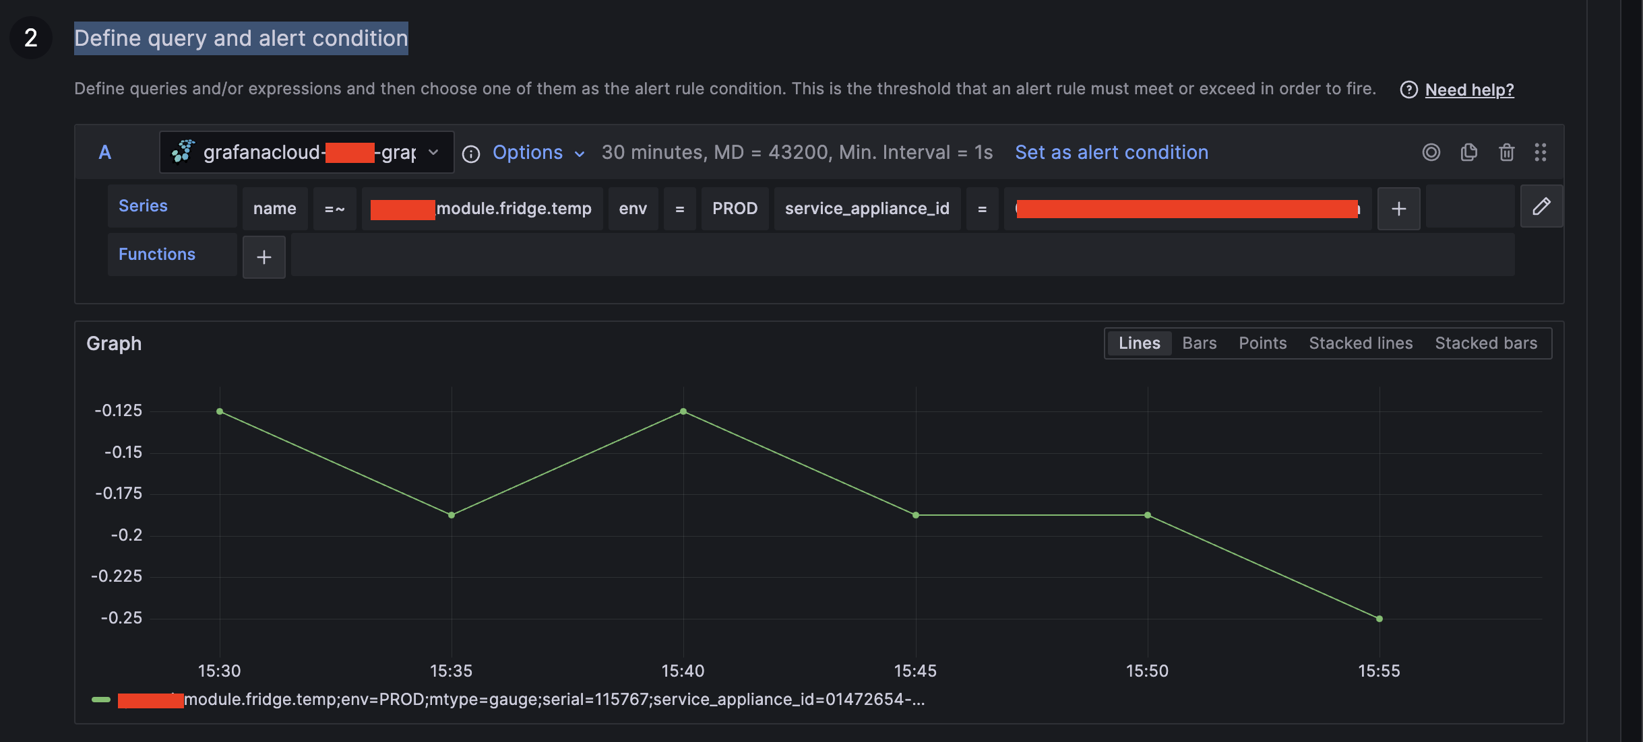Grab the drag handle to reorder query A

pos(1541,152)
